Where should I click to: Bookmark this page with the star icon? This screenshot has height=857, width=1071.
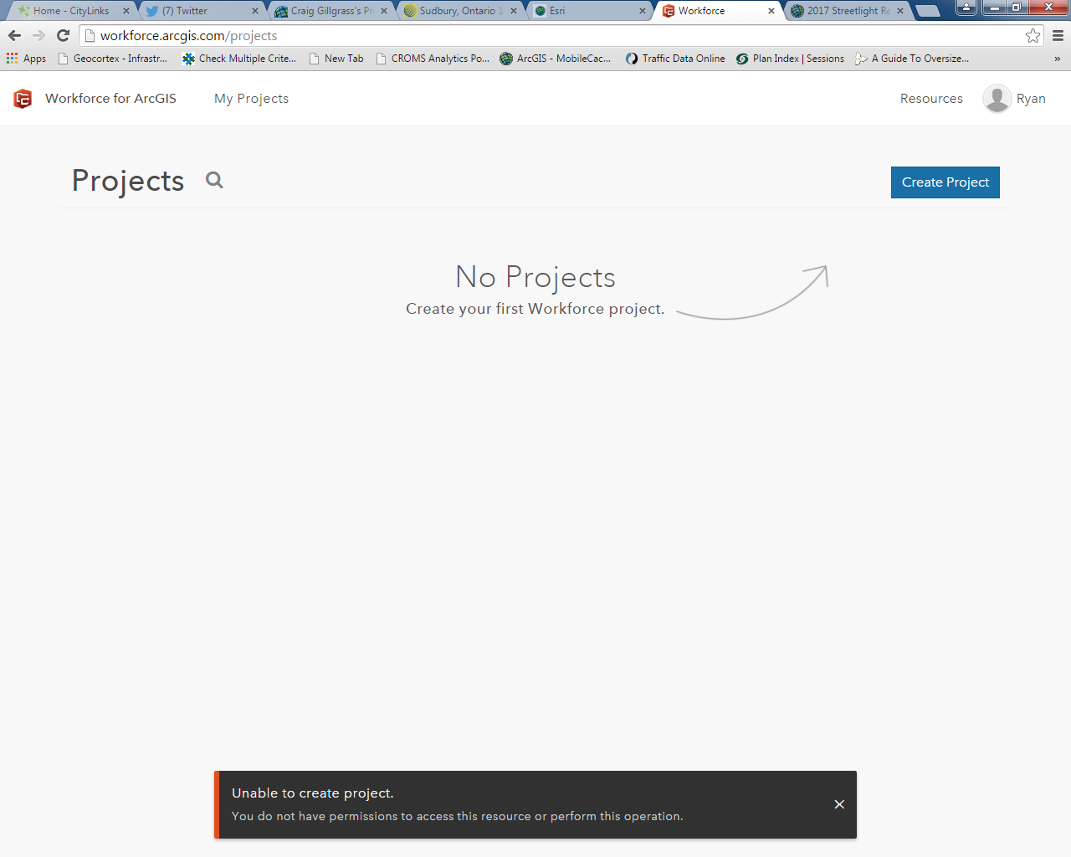1033,35
